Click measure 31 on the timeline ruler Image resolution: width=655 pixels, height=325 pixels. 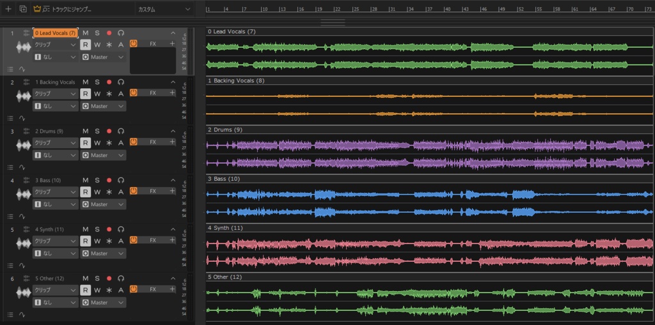click(392, 9)
